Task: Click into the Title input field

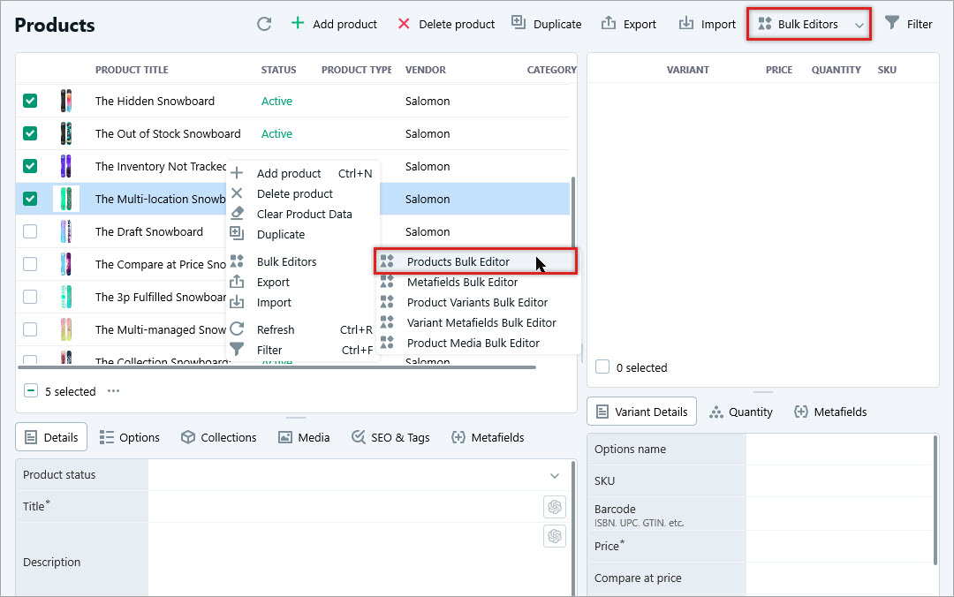Action: 344,506
